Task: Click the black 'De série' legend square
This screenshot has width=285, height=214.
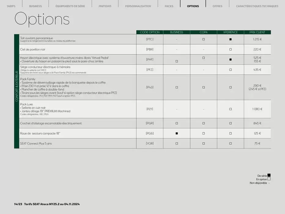Action: (269, 175)
